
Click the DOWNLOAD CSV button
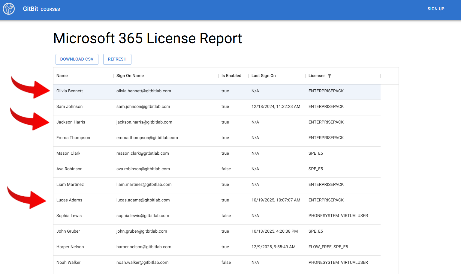77,59
